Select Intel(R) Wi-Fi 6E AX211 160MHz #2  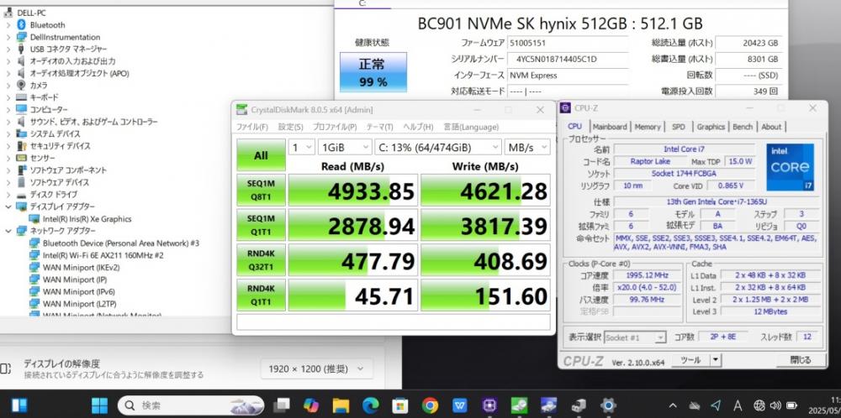pyautogui.click(x=103, y=255)
